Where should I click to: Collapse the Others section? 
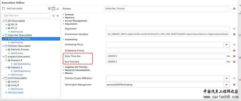[64, 73]
